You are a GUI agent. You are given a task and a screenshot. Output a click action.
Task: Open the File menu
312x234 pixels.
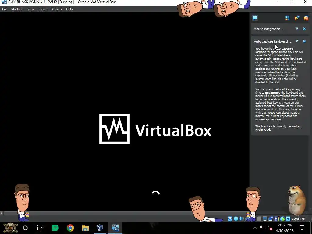tap(5, 9)
